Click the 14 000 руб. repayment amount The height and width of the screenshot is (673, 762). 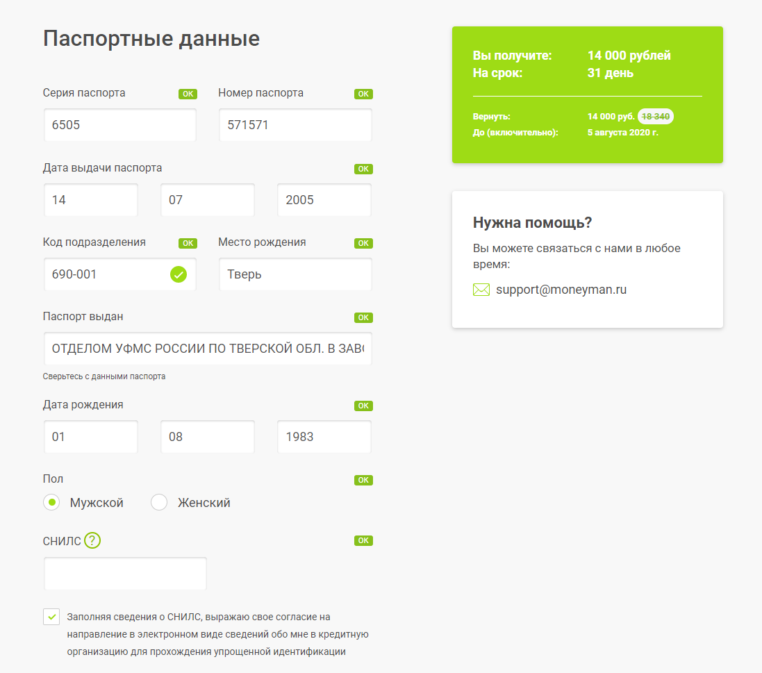click(x=611, y=117)
